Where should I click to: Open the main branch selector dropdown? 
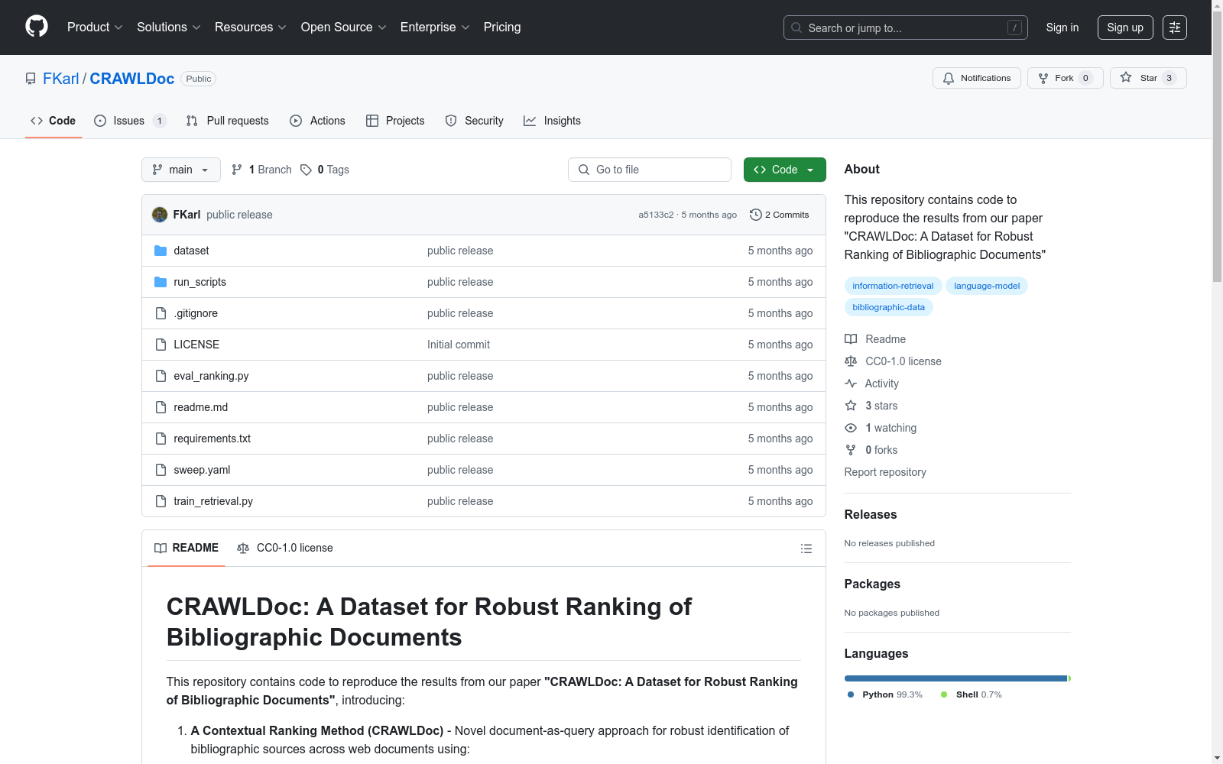coord(181,170)
